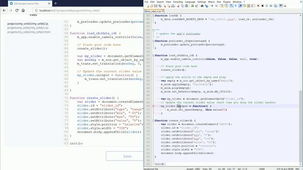Open the Language menu in Notepad++
This screenshot has width=303, height=170.
click(x=190, y=2)
